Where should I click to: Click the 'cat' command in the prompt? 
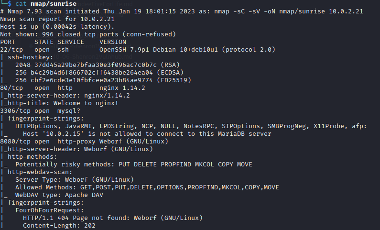[21, 4]
